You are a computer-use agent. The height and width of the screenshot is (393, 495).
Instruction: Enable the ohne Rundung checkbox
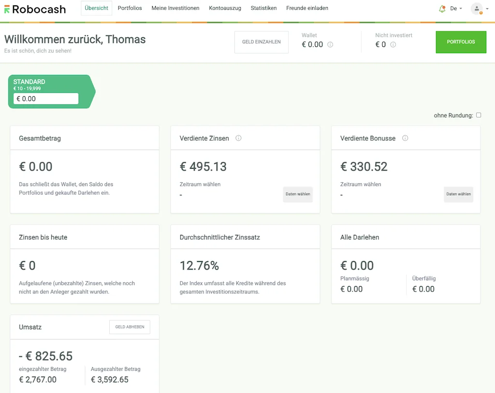point(479,115)
